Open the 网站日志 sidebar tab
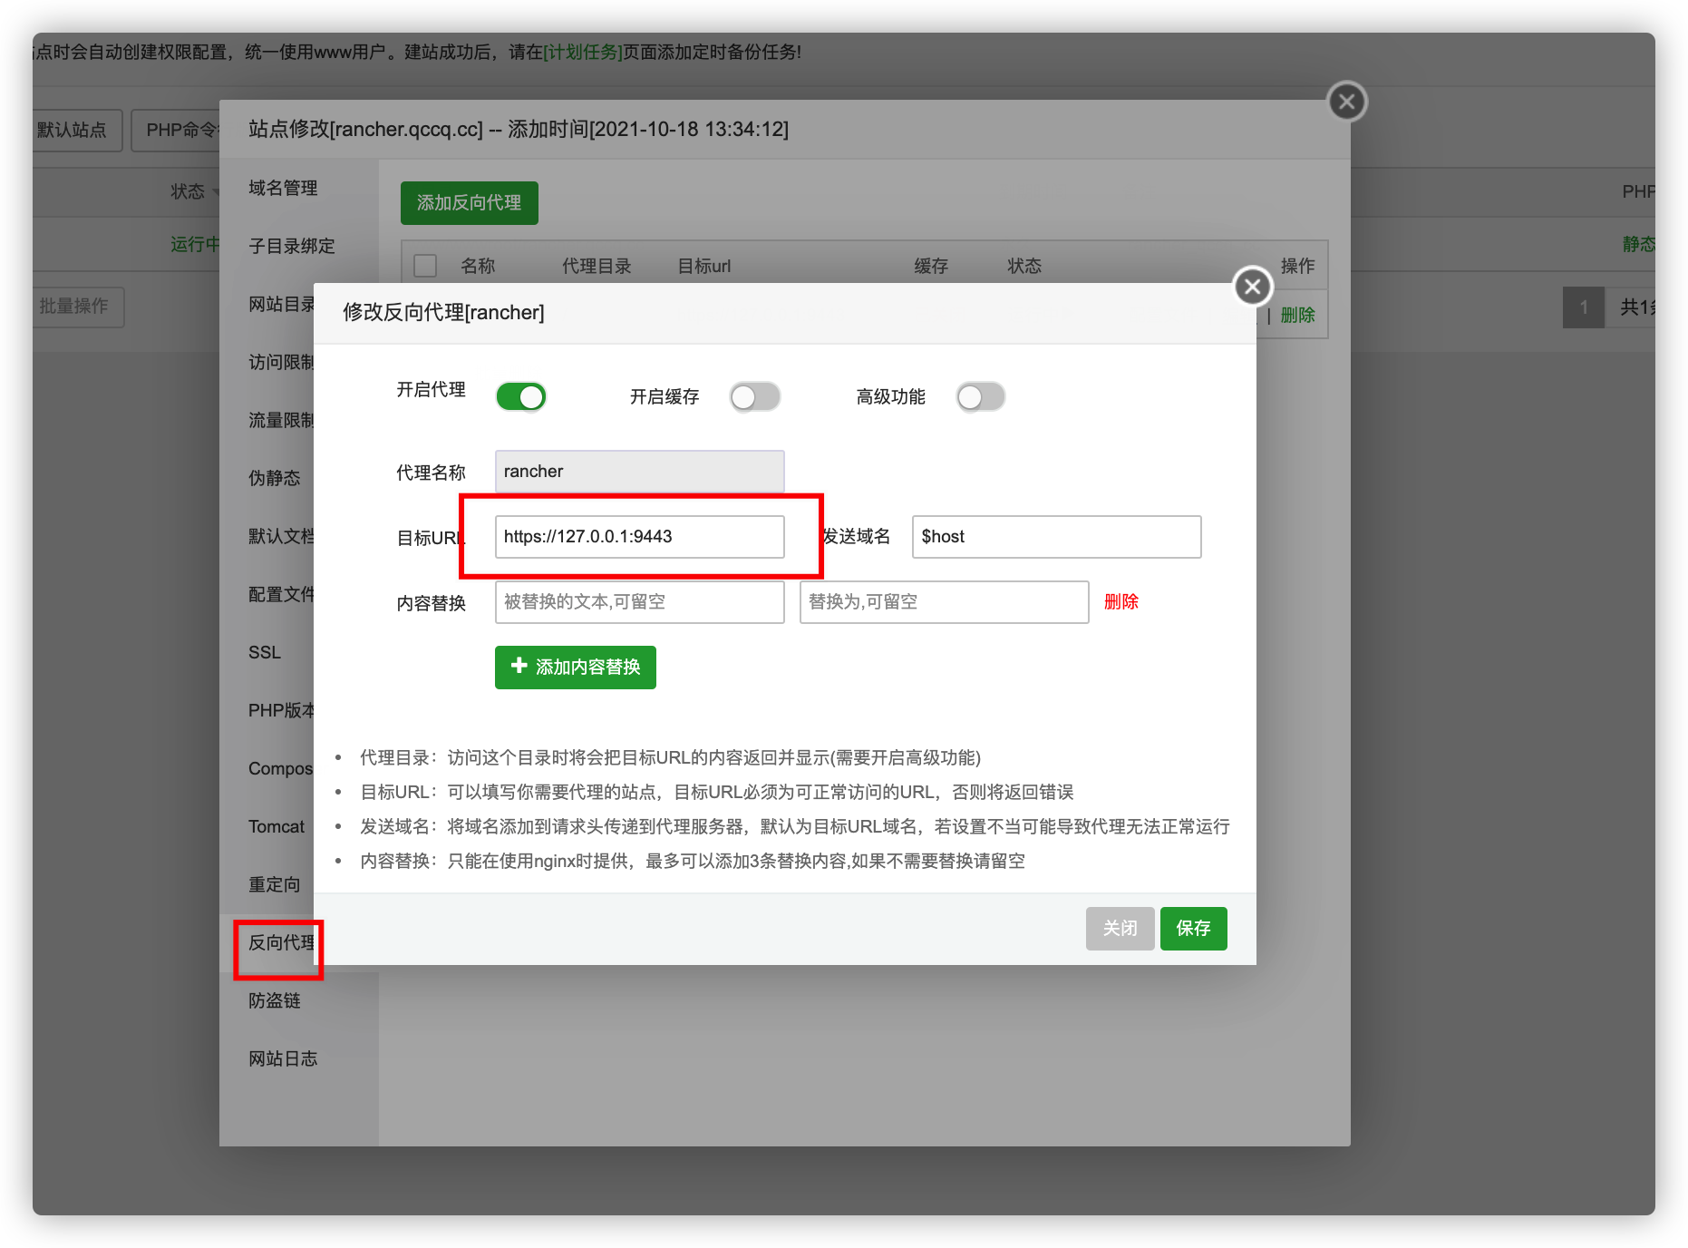Screen dimensions: 1688x1248 tap(283, 1059)
